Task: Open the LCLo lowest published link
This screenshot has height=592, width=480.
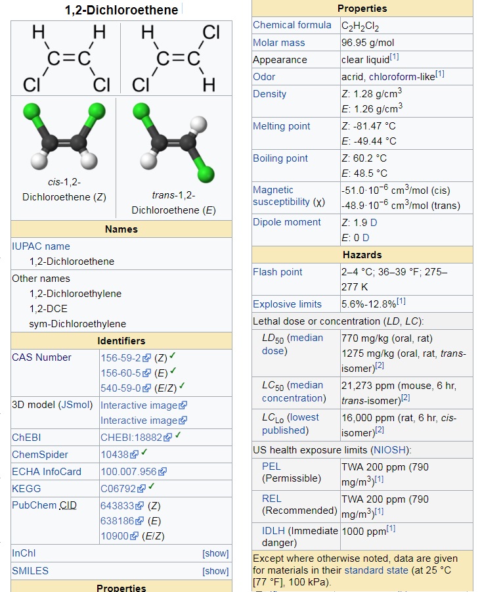Action: coord(290,424)
